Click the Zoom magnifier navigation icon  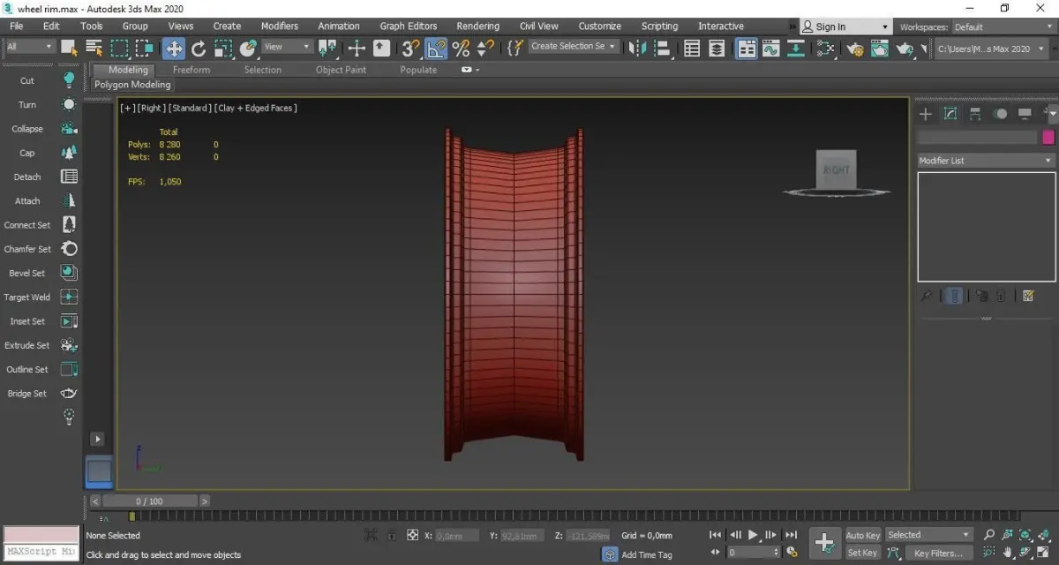coord(989,535)
